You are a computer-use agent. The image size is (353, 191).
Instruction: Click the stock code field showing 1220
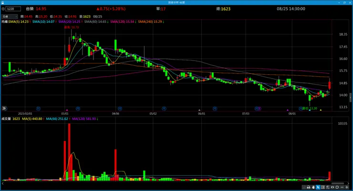tap(13, 9)
